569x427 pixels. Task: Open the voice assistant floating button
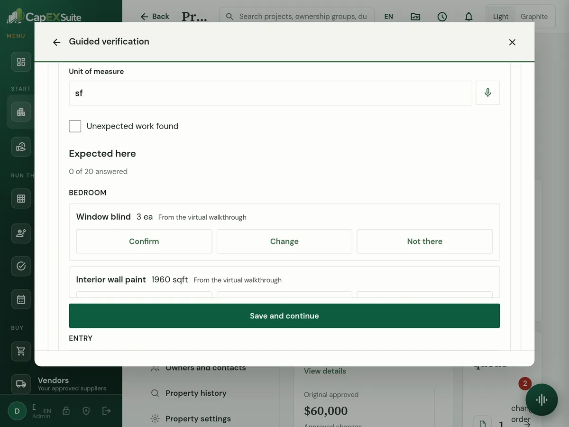(541, 400)
